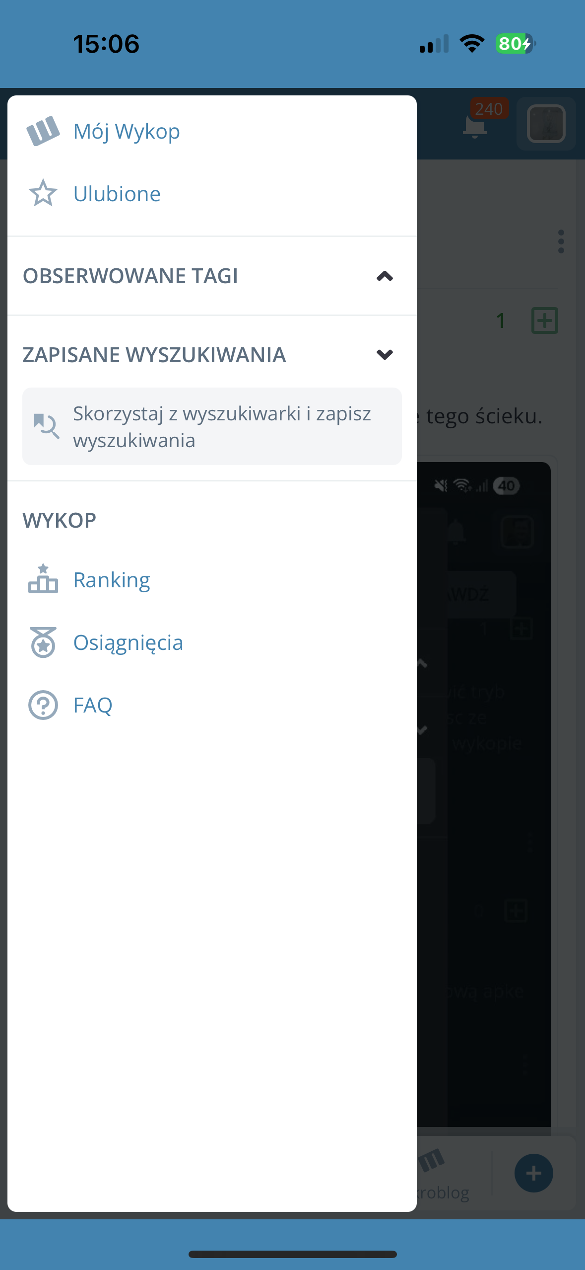Tap the green plus upvote icon
Viewport: 585px width, 1270px height.
544,320
